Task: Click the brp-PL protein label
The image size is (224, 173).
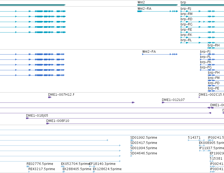Action: point(205,57)
